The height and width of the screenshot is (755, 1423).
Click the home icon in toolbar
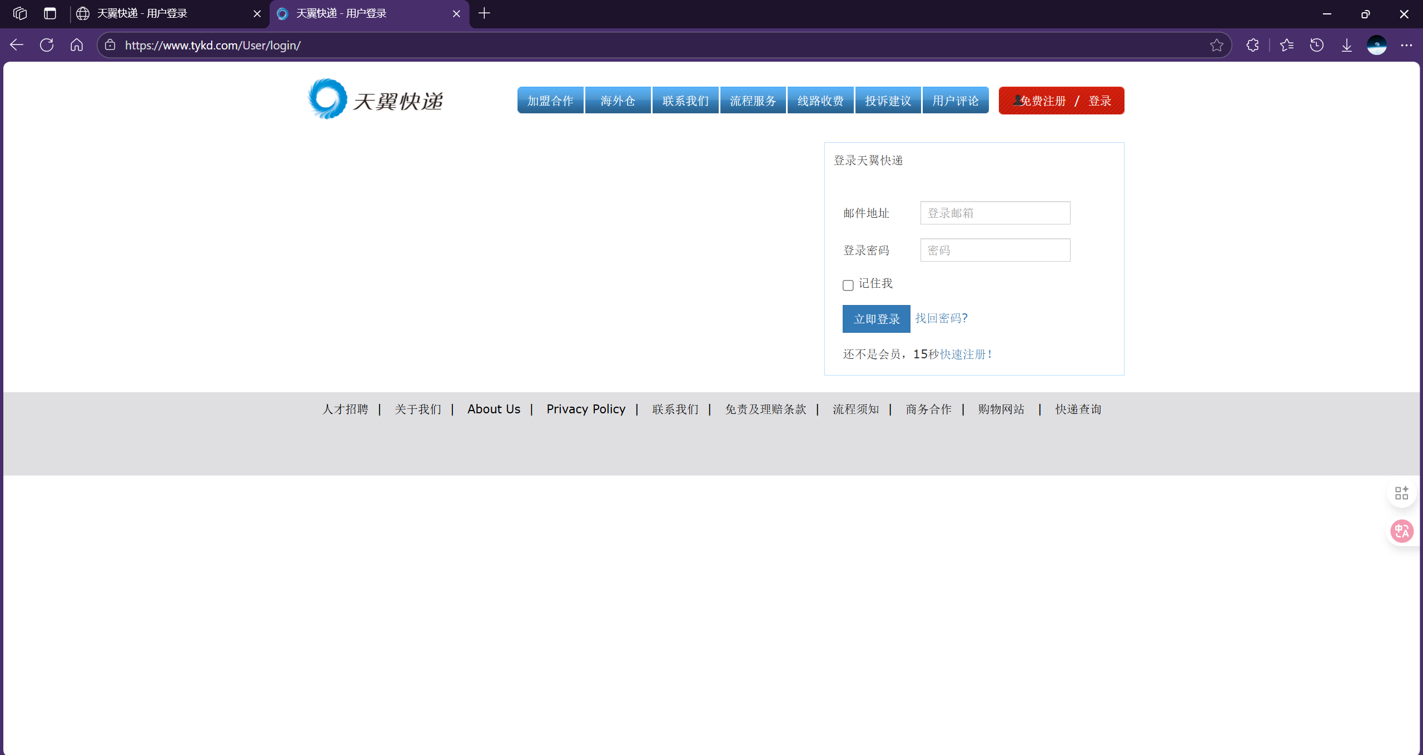pyautogui.click(x=77, y=45)
